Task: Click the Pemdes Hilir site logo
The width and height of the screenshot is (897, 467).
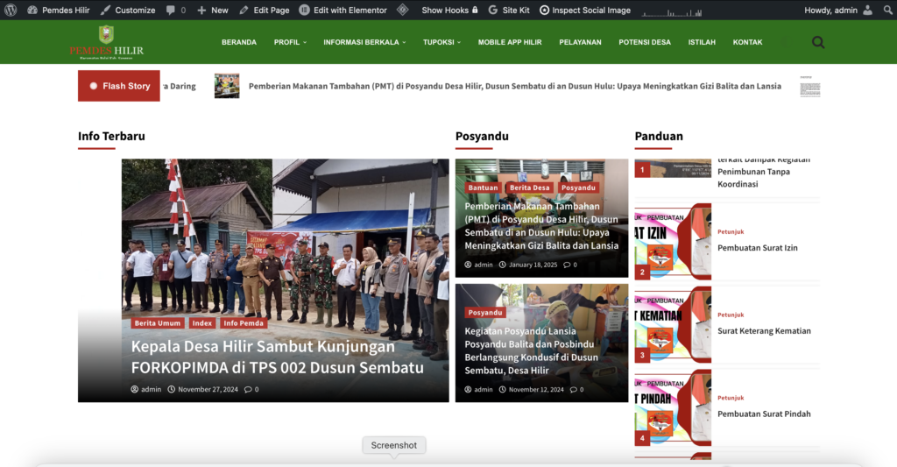Action: click(x=106, y=42)
